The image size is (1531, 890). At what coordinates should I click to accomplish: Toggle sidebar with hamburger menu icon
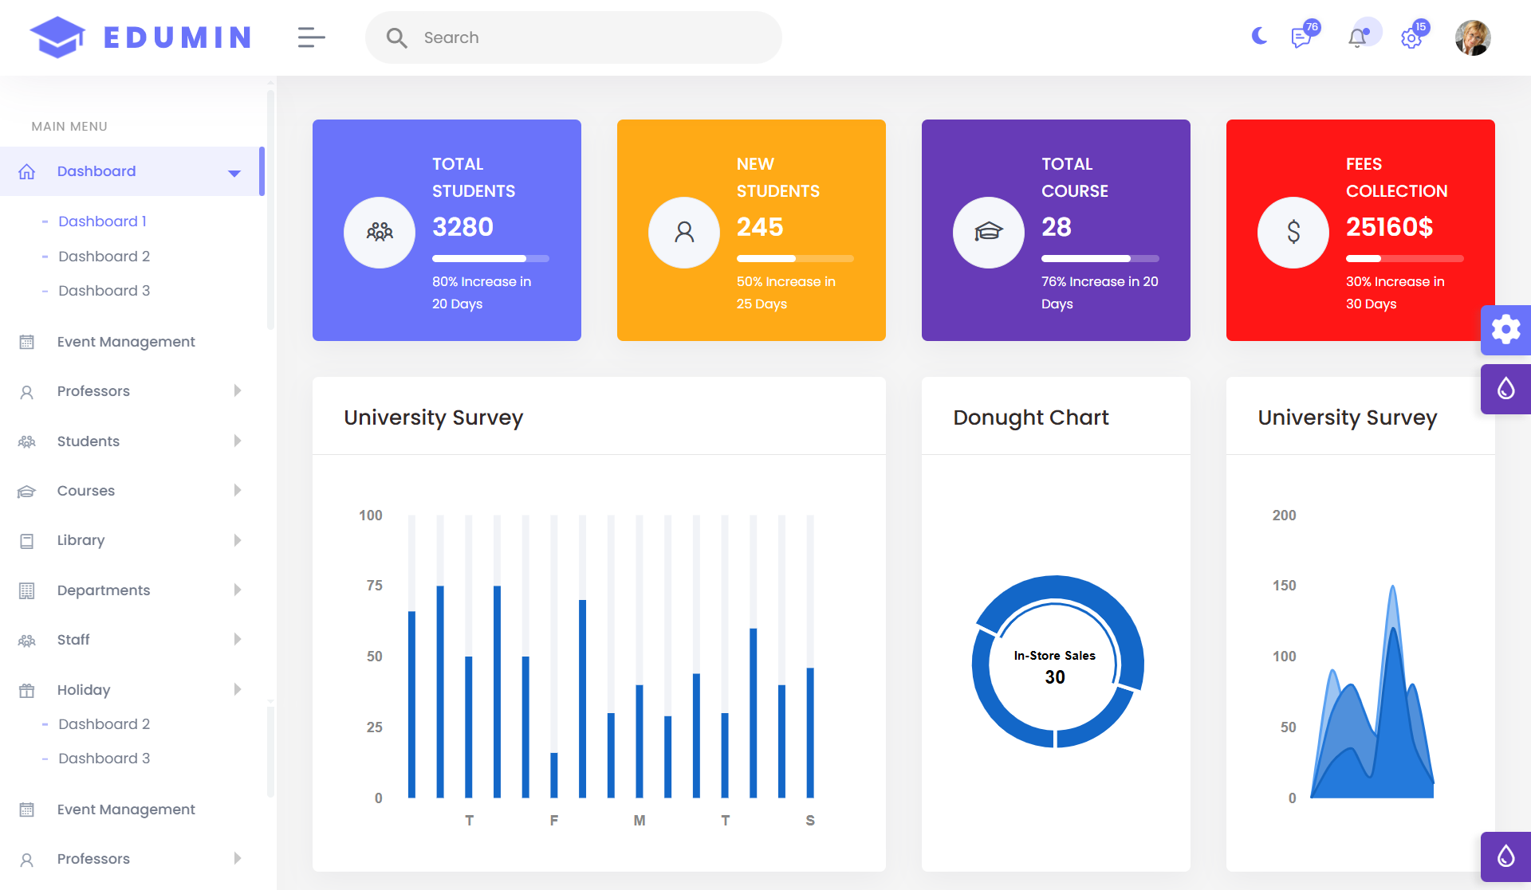tap(311, 37)
